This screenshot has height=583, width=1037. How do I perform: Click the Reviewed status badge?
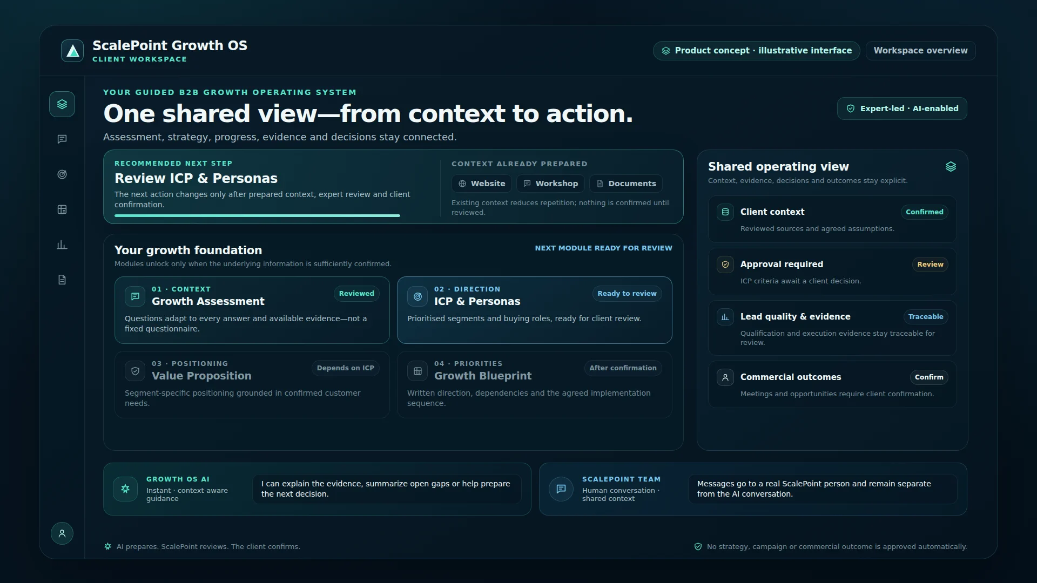(356, 294)
